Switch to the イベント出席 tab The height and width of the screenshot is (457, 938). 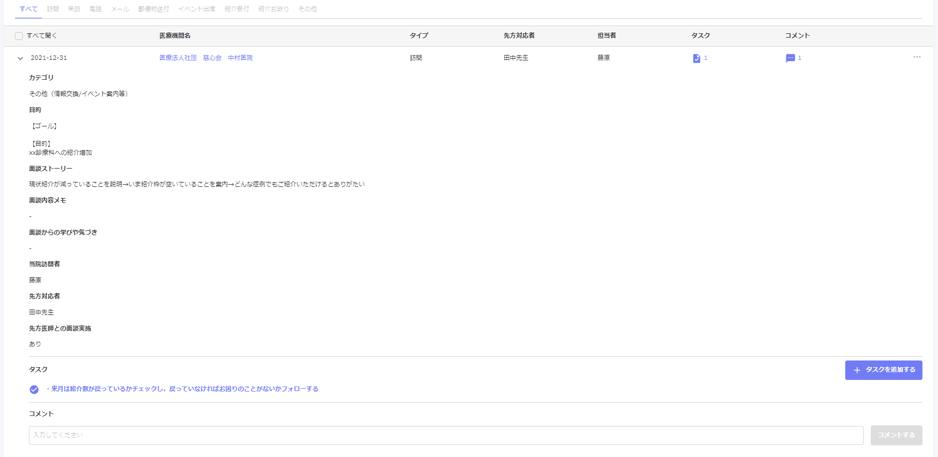(197, 9)
